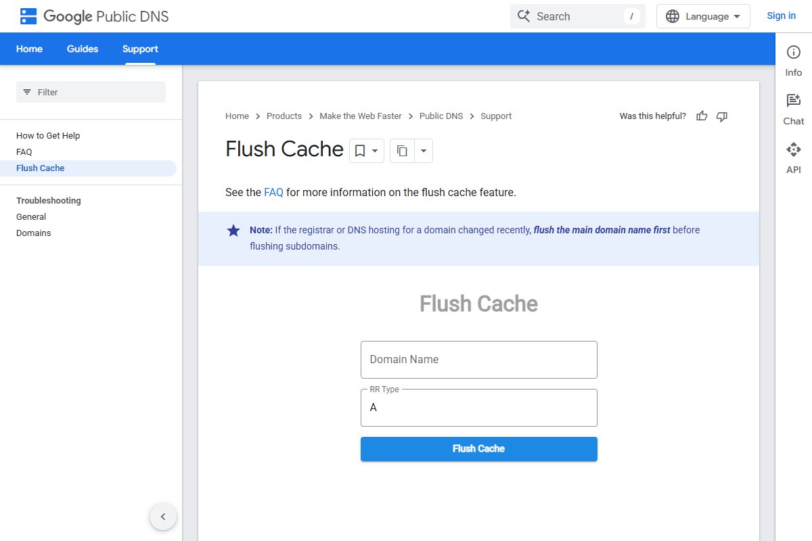Click the thumbs up helpful icon

click(x=702, y=116)
